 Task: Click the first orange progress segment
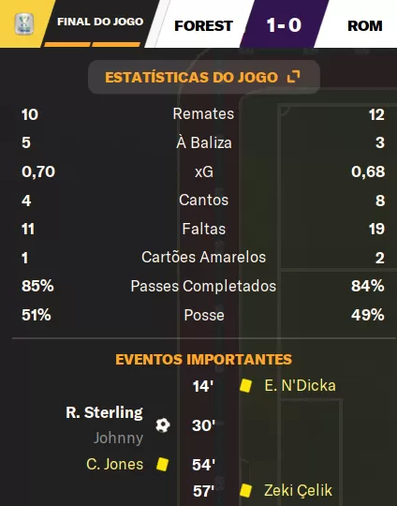[x=66, y=45]
